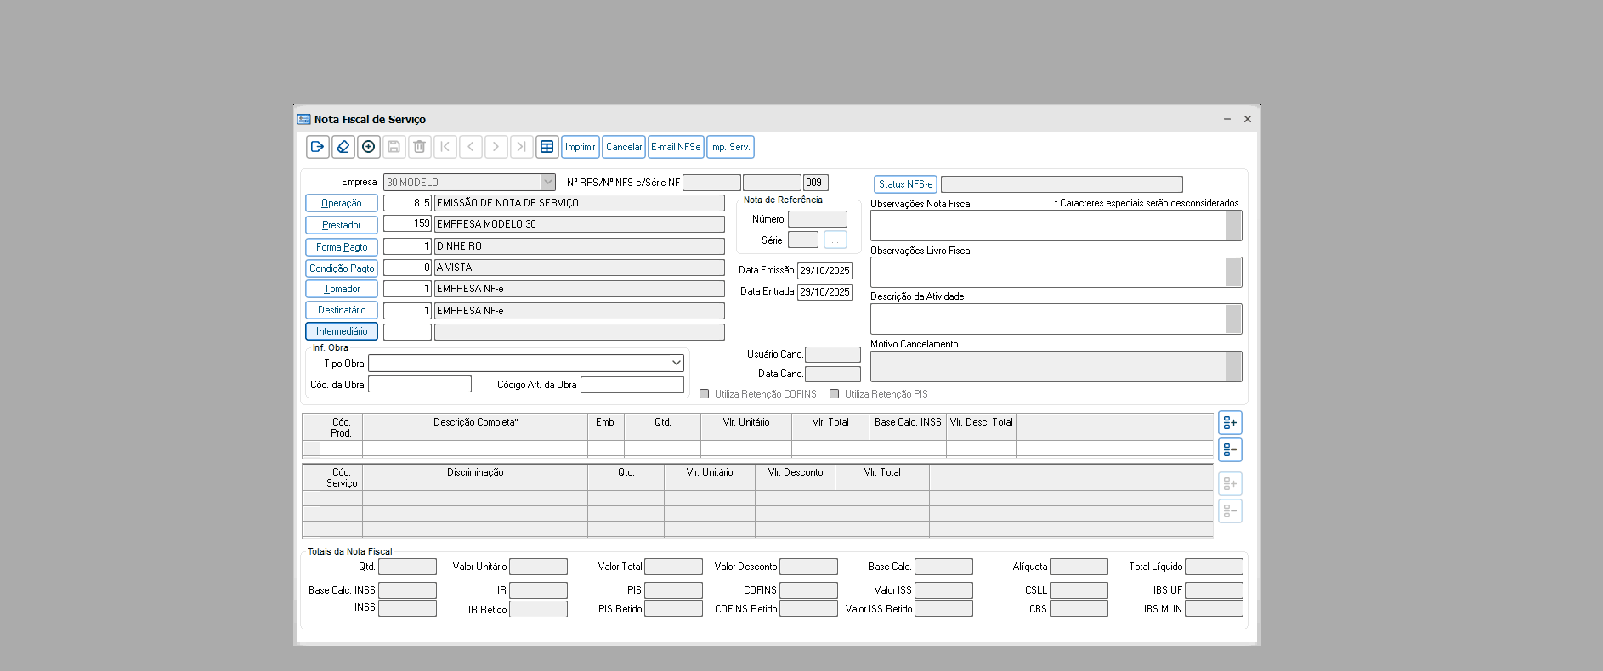Remove a row from the services grid
This screenshot has height=671, width=1603.
[1230, 511]
